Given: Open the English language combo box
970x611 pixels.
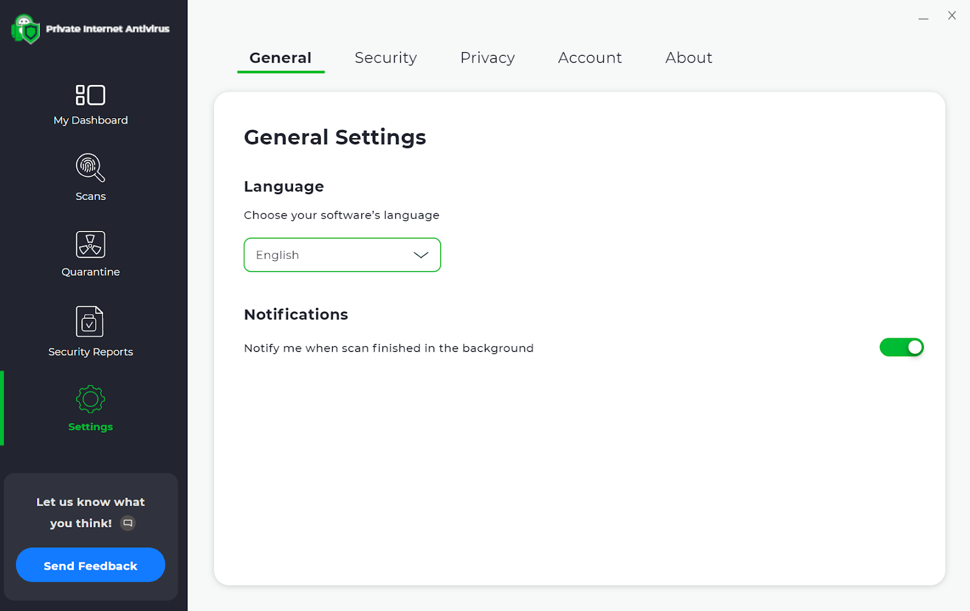Looking at the screenshot, I should click(x=327, y=255).
